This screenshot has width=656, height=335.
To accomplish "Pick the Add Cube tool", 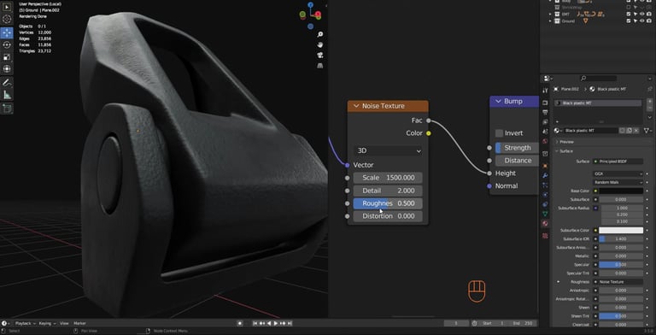I will tap(7, 109).
